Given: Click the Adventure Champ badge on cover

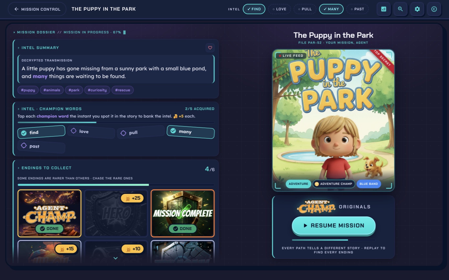Looking at the screenshot, I should click(334, 184).
